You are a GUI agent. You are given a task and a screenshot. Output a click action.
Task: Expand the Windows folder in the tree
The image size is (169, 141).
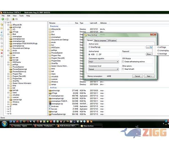click(8, 102)
